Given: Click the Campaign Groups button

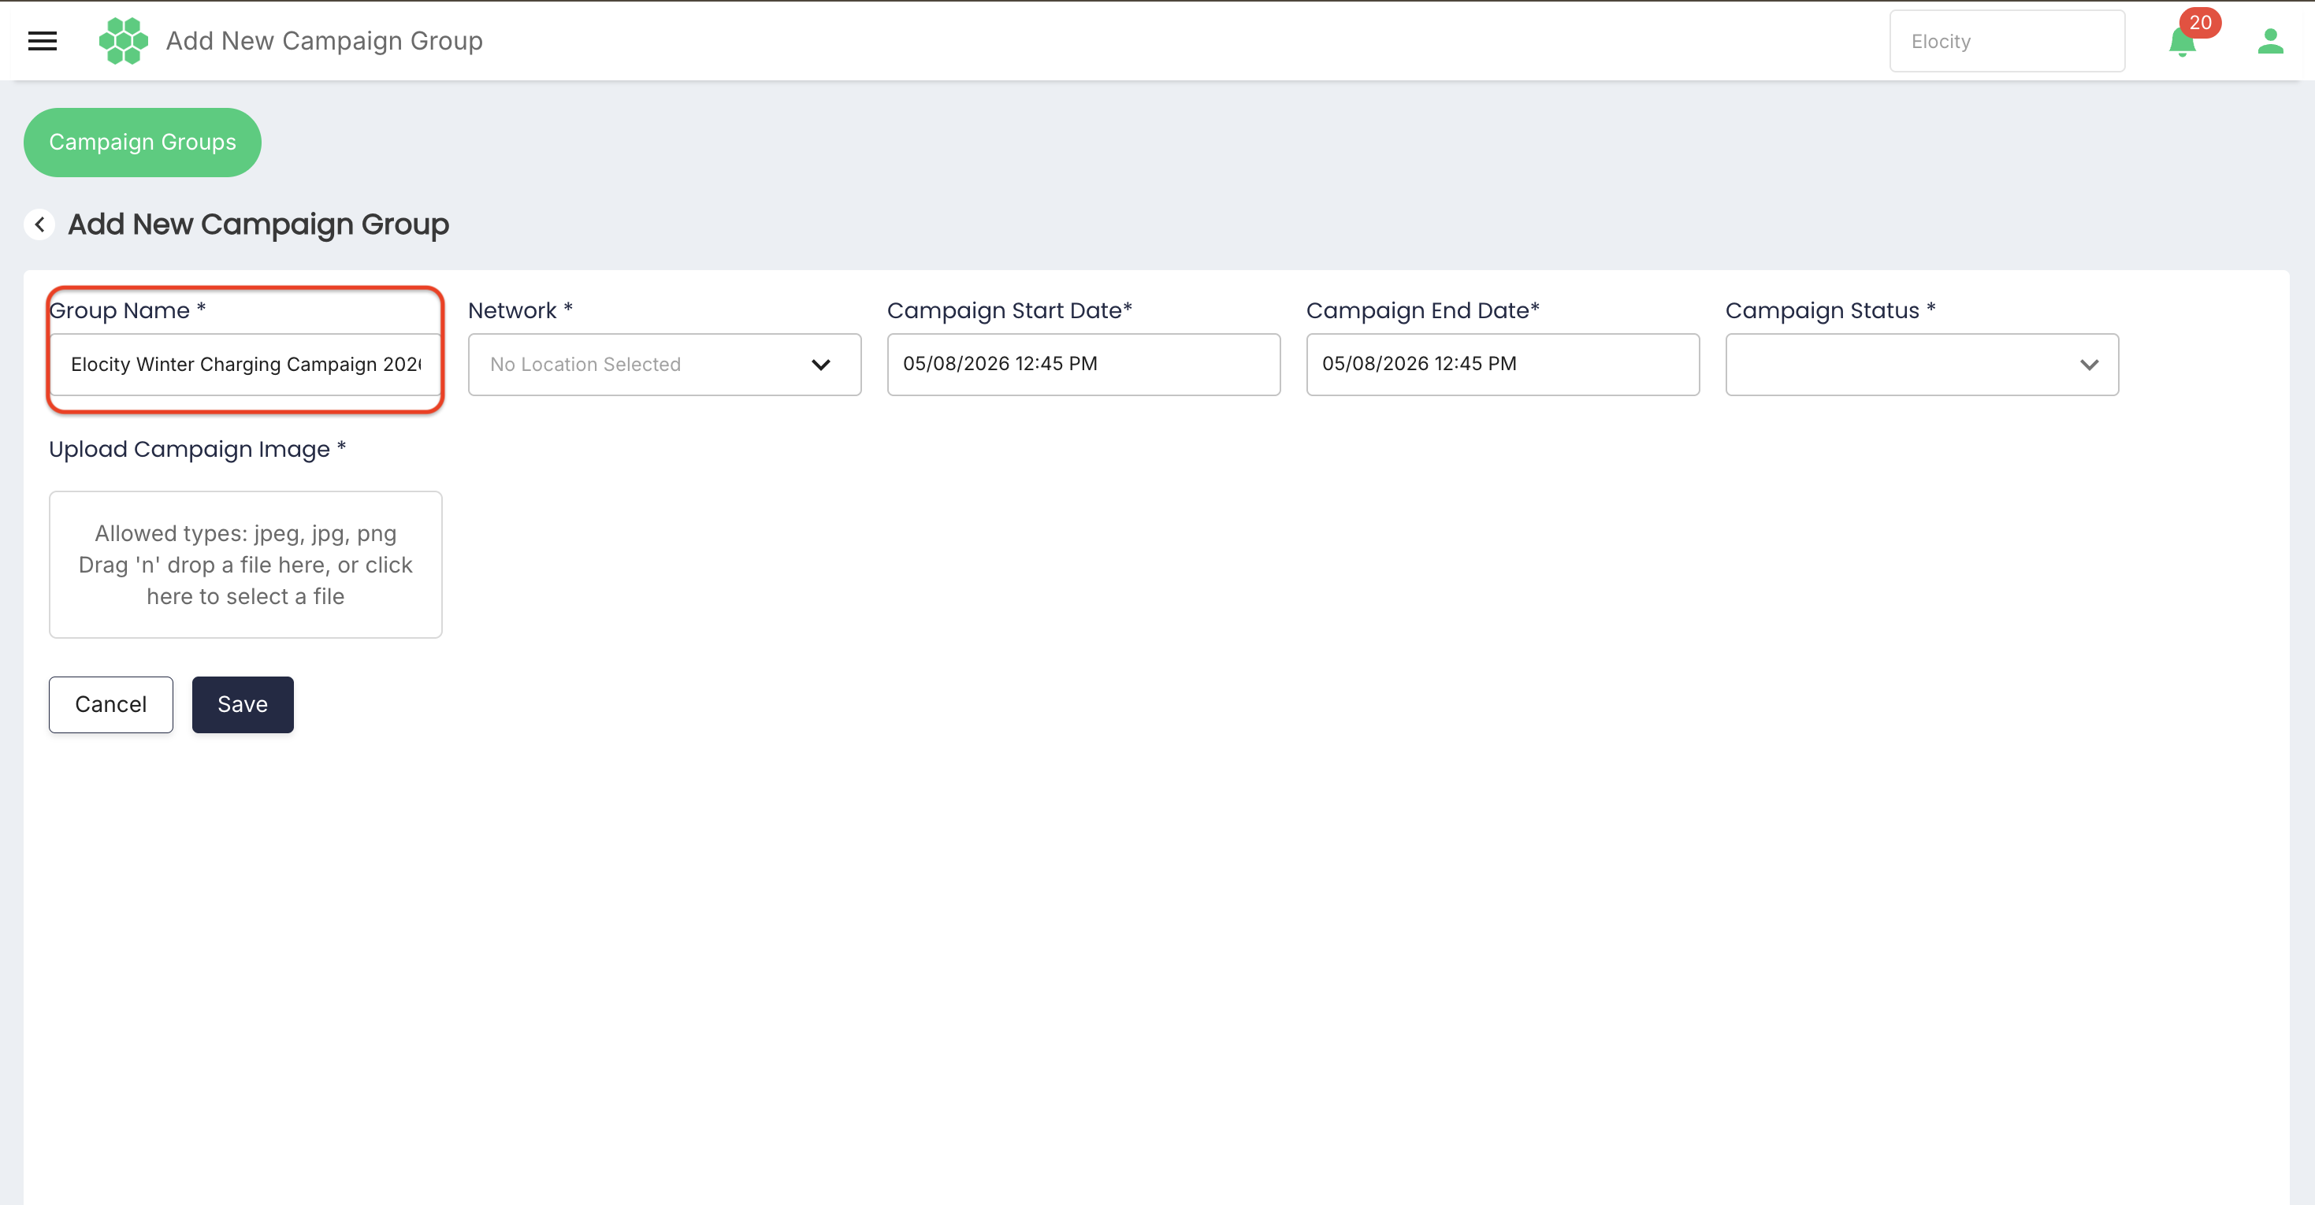Looking at the screenshot, I should (142, 142).
